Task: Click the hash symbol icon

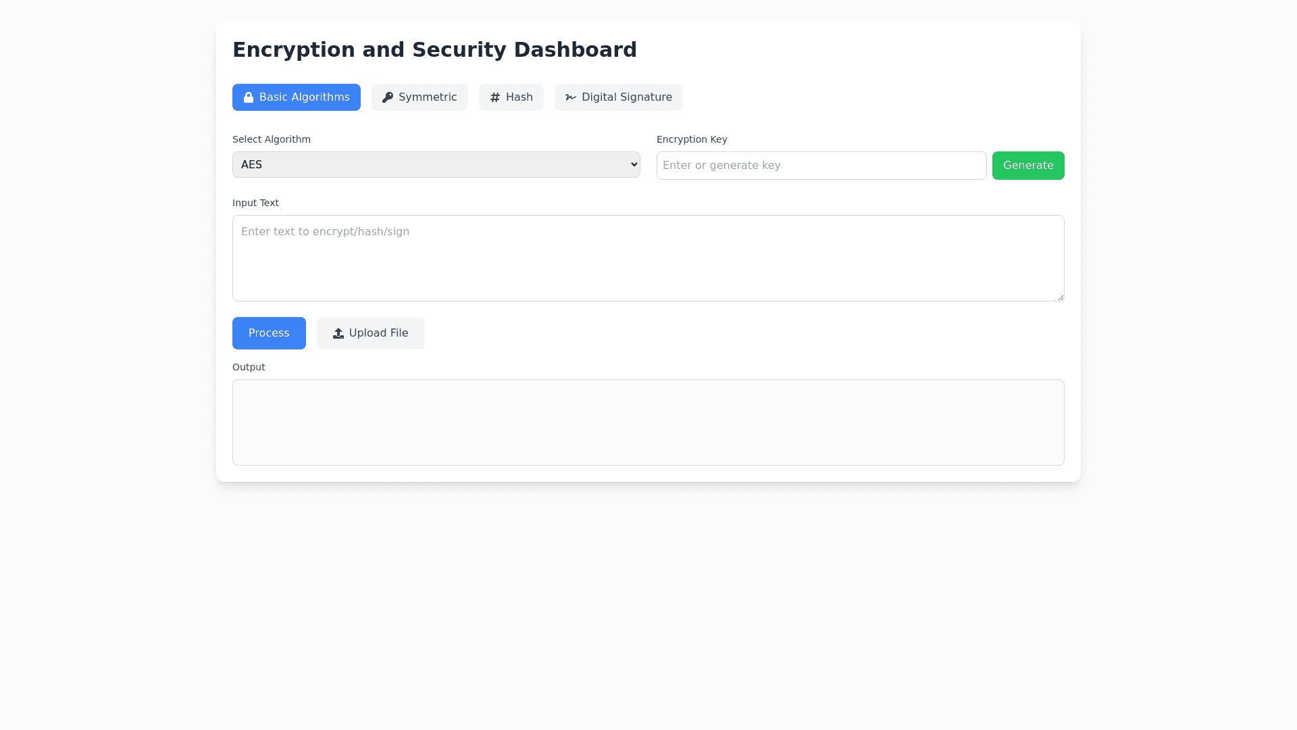Action: [x=495, y=97]
